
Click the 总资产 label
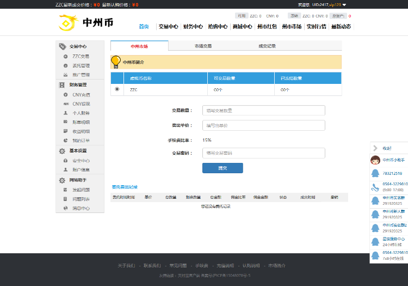tap(338, 16)
